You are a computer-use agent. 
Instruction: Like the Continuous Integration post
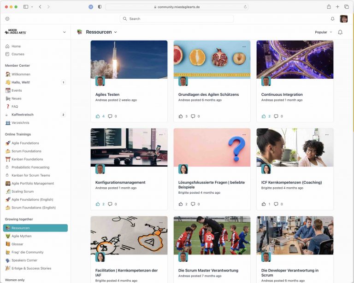coord(264,116)
